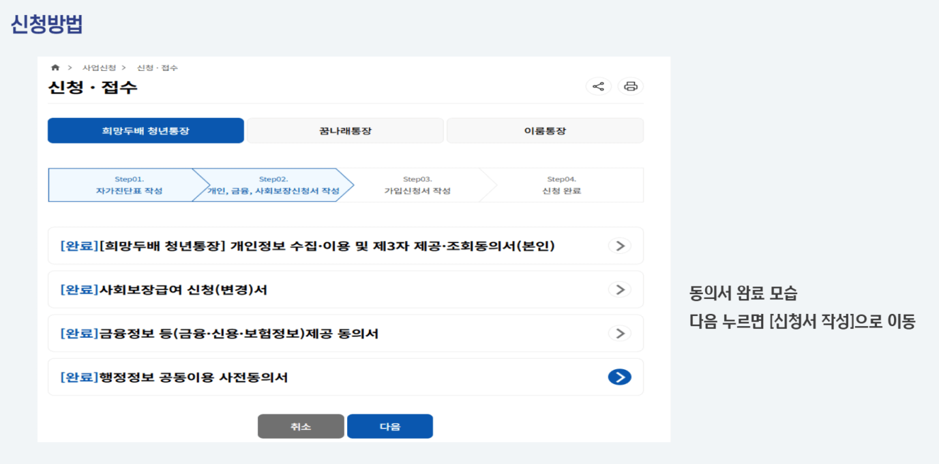Open the 행정정보 공동이용 사전동의서 via its blue arrow
This screenshot has width=939, height=464.
coord(619,377)
